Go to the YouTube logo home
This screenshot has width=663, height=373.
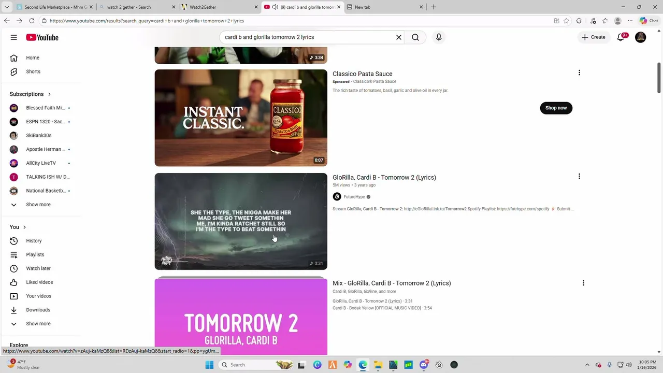coord(42,37)
